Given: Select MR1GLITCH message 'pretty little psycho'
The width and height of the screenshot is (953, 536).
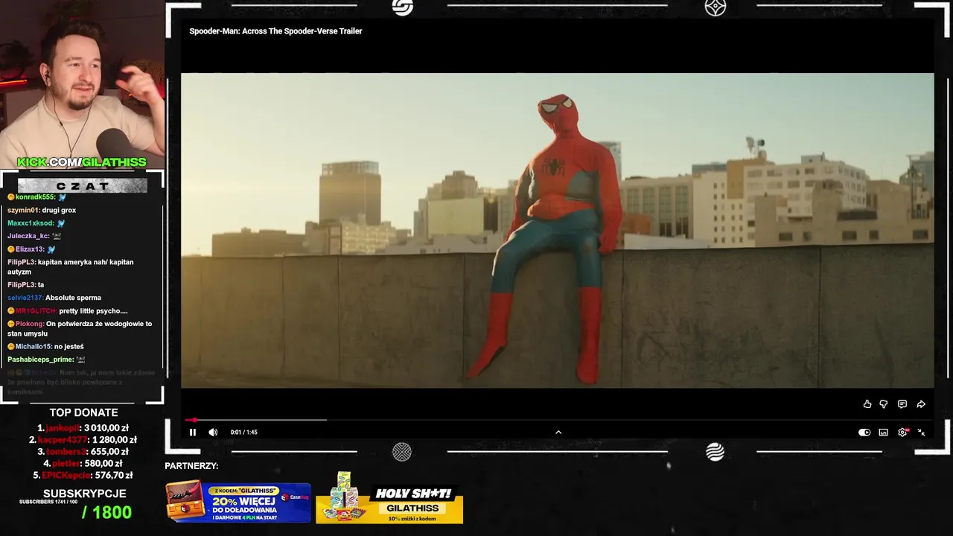Looking at the screenshot, I should 93,311.
